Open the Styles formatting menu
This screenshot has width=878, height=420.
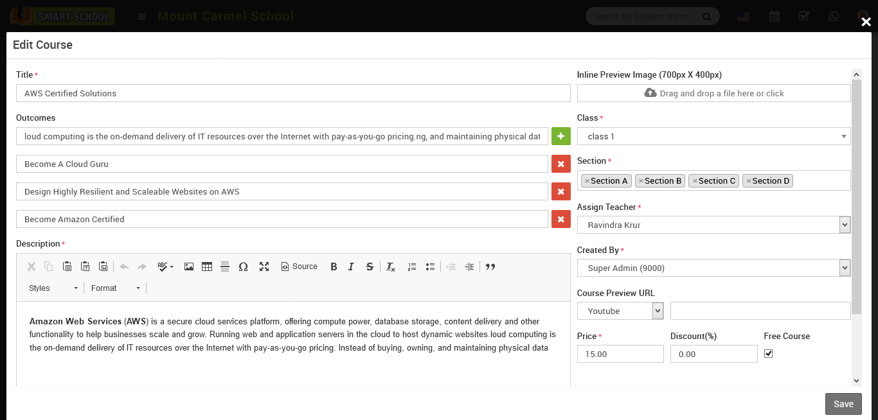53,288
